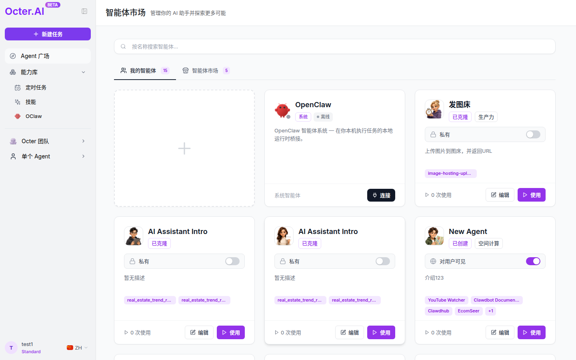Screen dimensions: 576x360
Task: Click the EcomSeer skill tag
Action: [x=468, y=311]
